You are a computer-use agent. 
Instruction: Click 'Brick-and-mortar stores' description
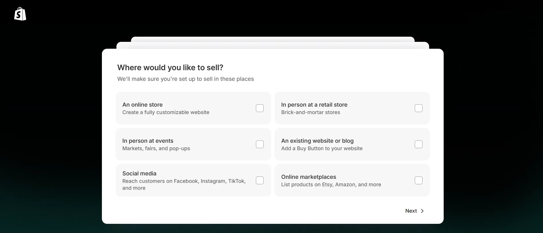311,112
